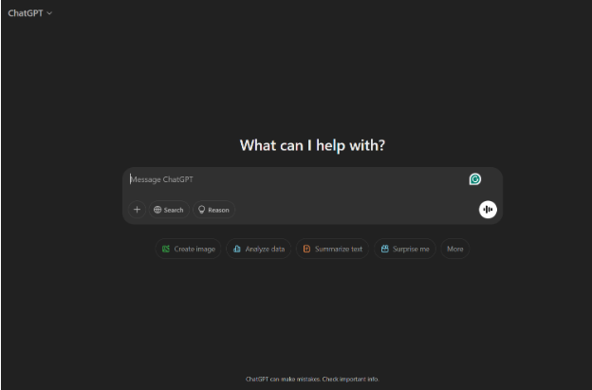
Task: Toggle the Search web option
Action: [x=169, y=210]
